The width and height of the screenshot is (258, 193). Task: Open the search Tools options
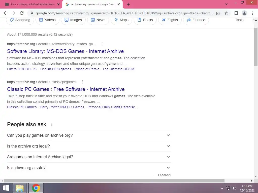coord(239,20)
